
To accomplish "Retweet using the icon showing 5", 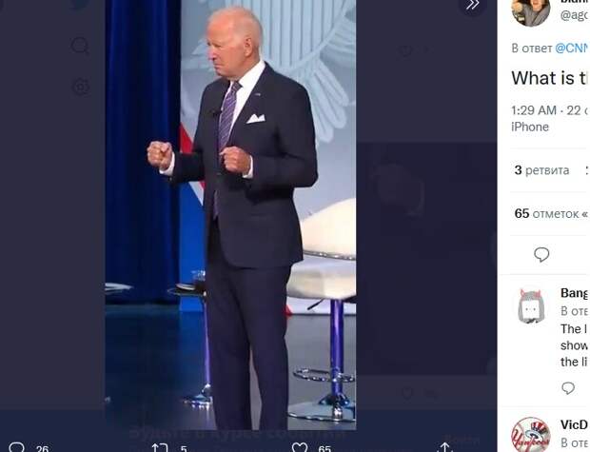I will (x=160, y=448).
